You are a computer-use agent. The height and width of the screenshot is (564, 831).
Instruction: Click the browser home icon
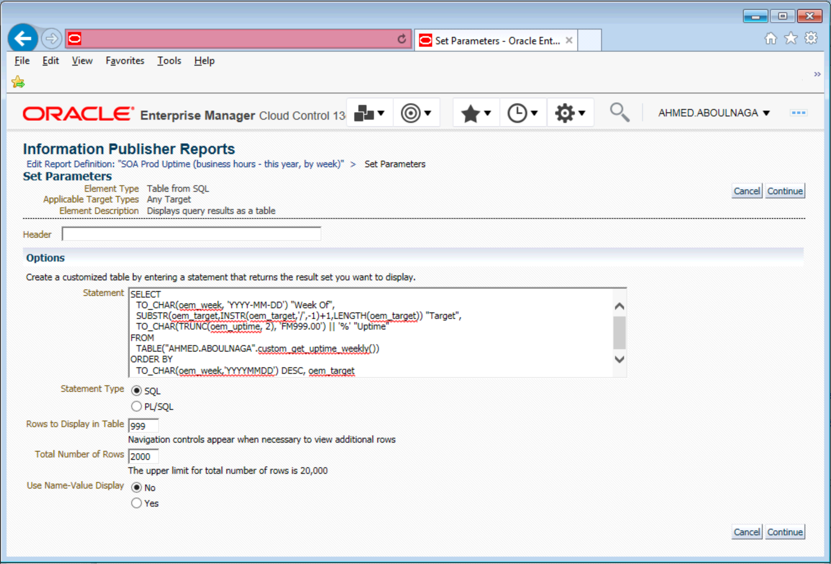pyautogui.click(x=770, y=38)
